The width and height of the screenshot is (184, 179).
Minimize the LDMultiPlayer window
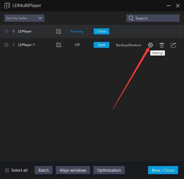pyautogui.click(x=169, y=6)
